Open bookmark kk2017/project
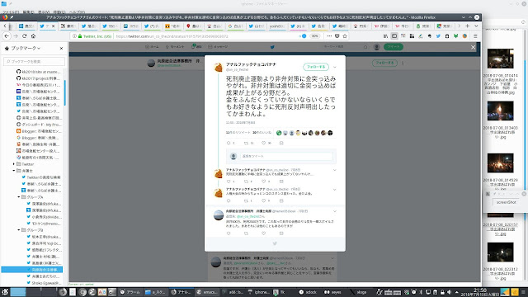The image size is (528, 297). point(39,78)
